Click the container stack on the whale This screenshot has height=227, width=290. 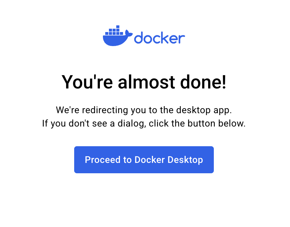coord(114,30)
